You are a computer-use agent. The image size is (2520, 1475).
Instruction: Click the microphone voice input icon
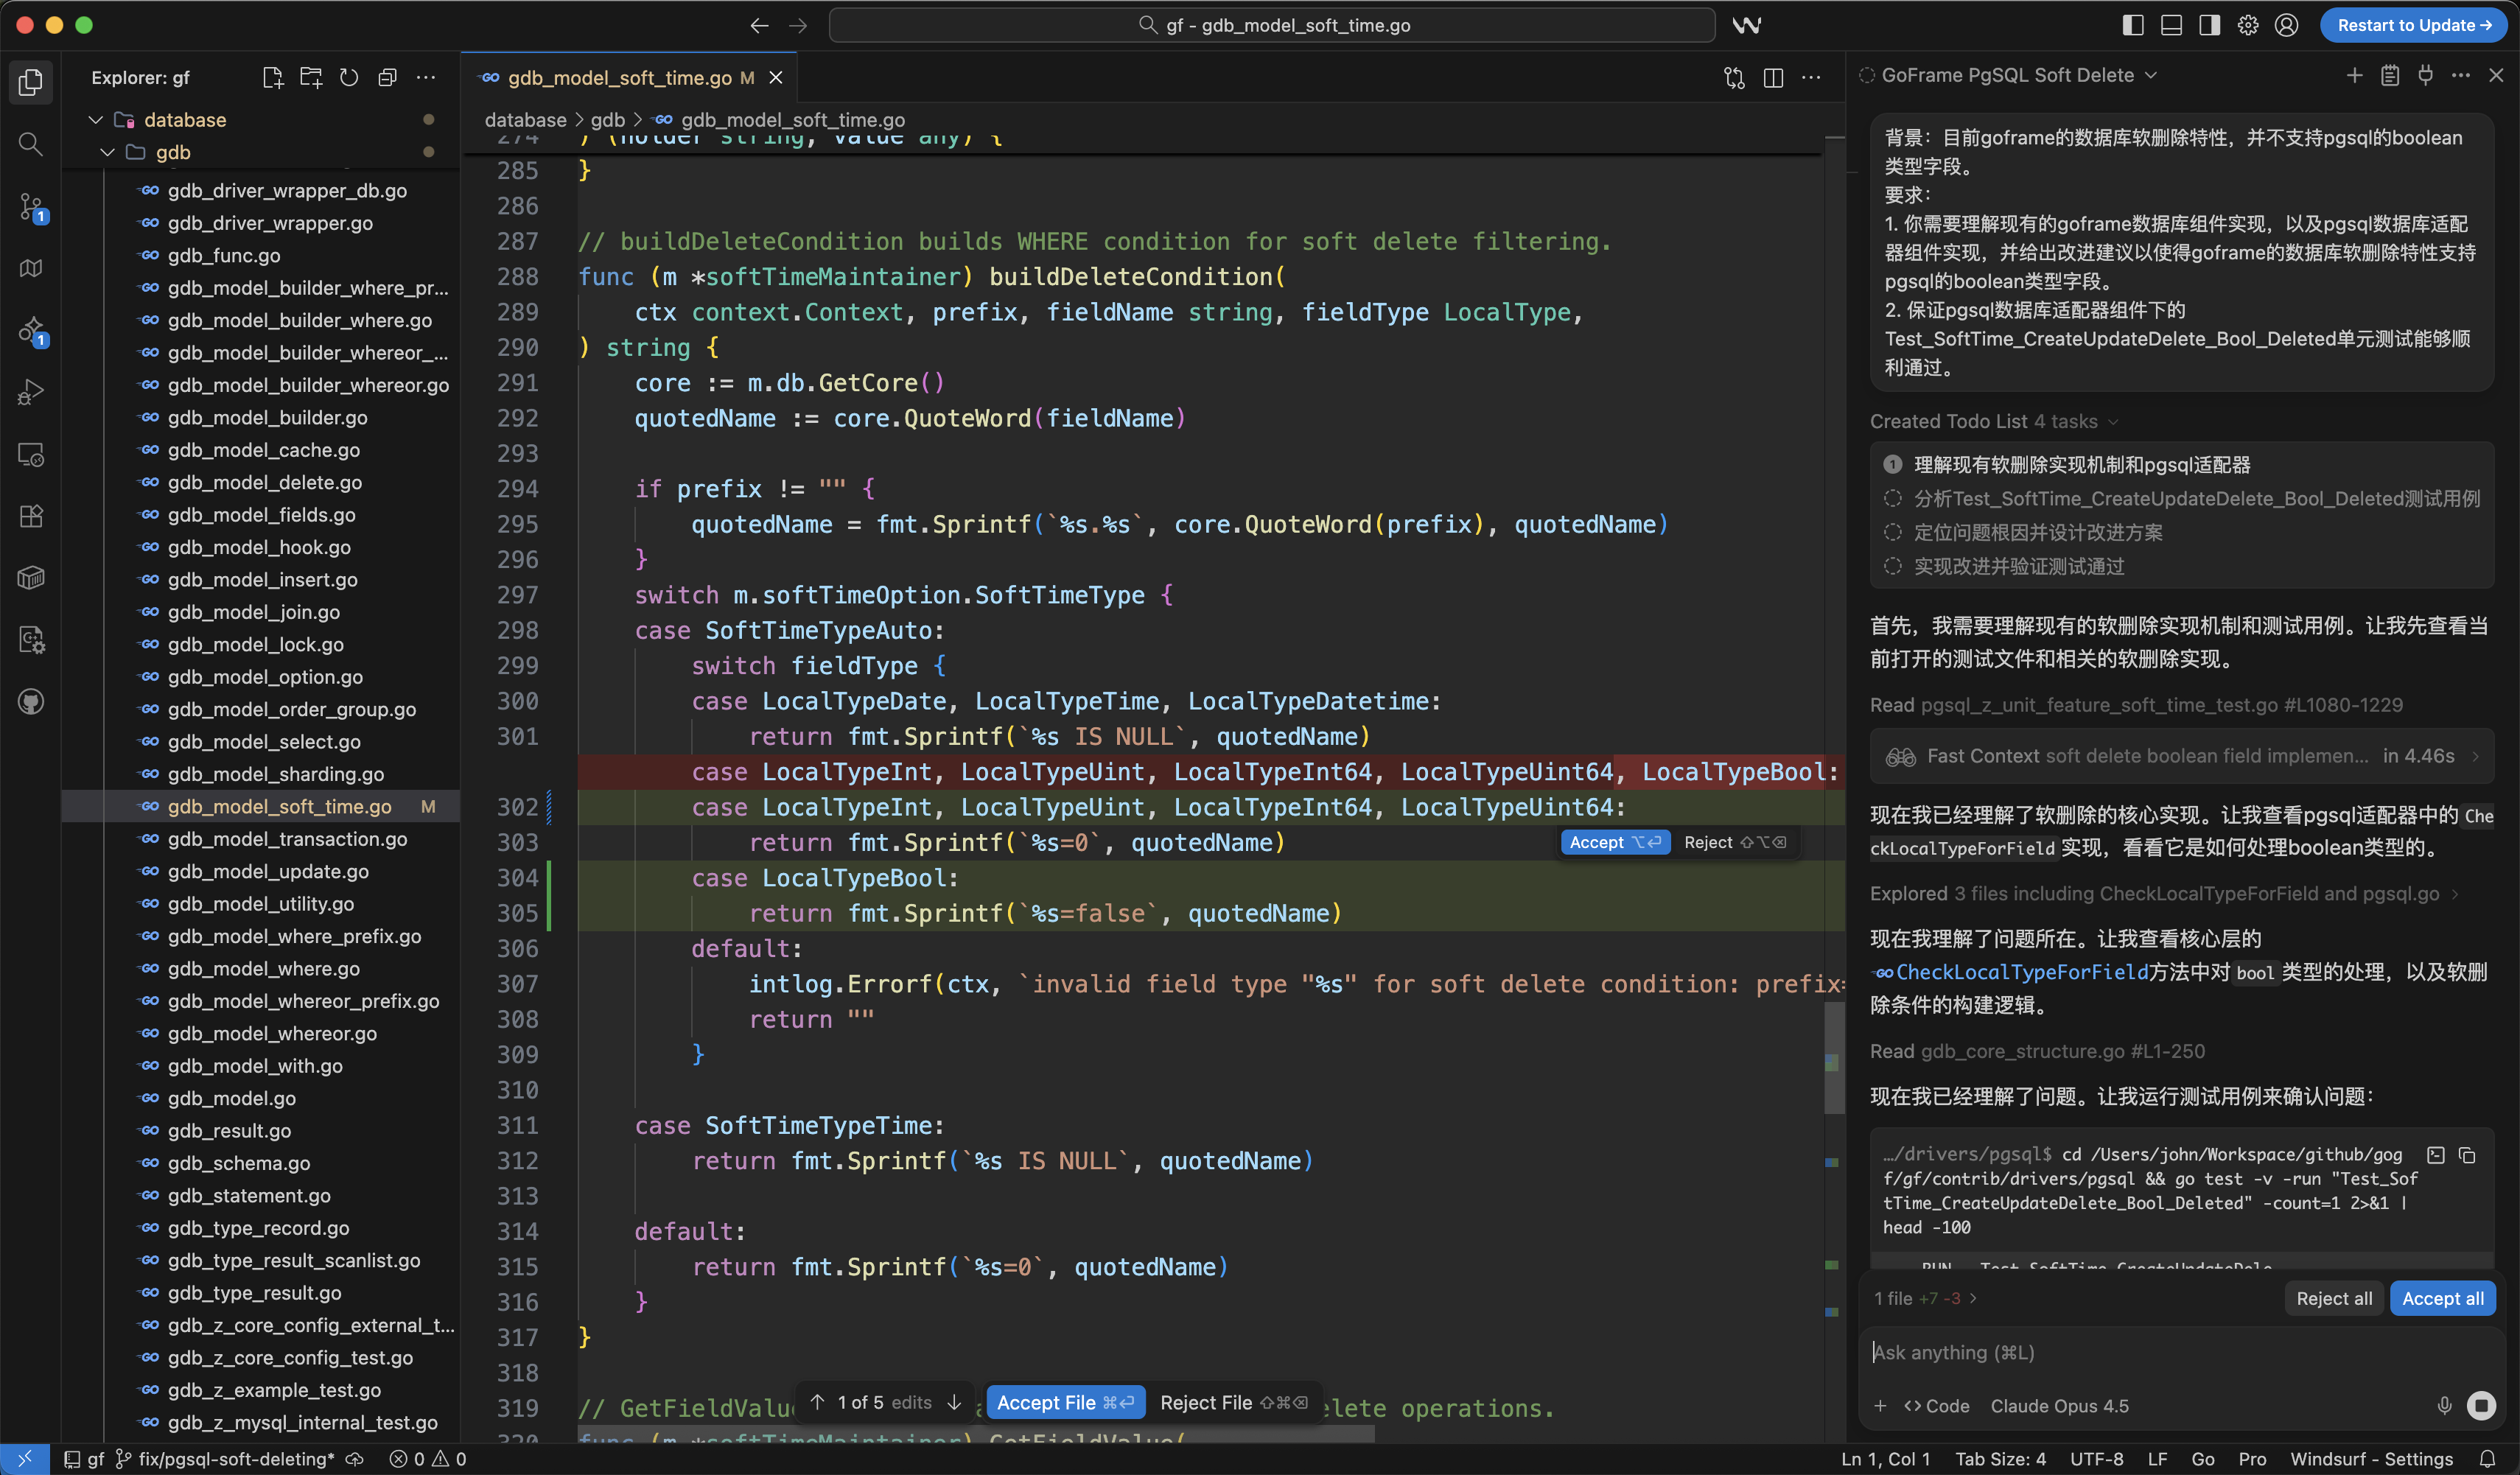2444,1405
